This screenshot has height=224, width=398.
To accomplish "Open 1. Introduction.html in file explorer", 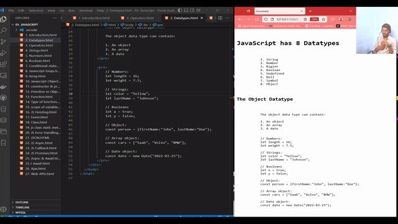I will 41,35.
